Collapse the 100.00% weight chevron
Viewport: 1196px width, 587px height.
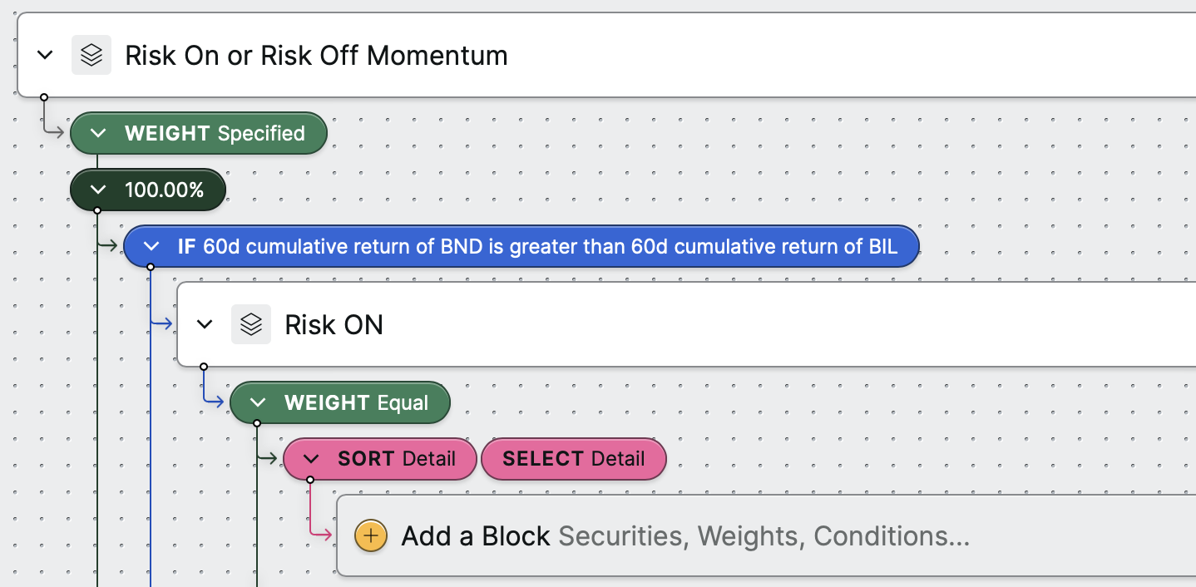point(98,190)
